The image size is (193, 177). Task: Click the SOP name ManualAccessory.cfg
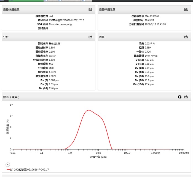[x=60, y=24]
